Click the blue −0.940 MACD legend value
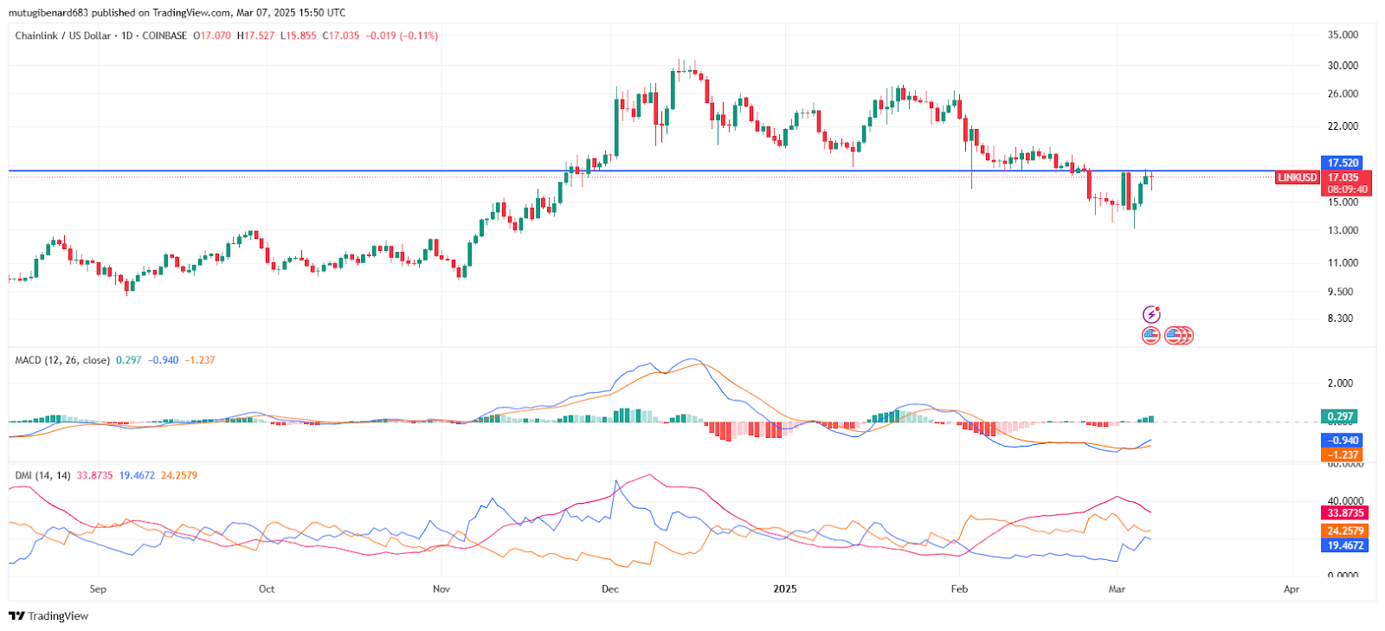This screenshot has height=631, width=1385. click(x=163, y=360)
